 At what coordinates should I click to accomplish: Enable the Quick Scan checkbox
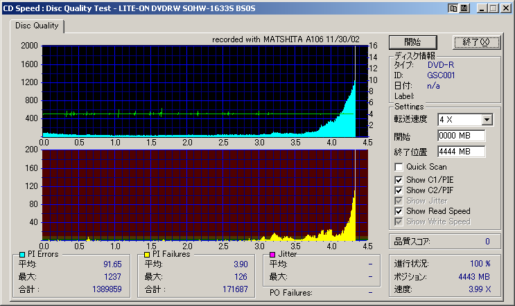pyautogui.click(x=399, y=167)
